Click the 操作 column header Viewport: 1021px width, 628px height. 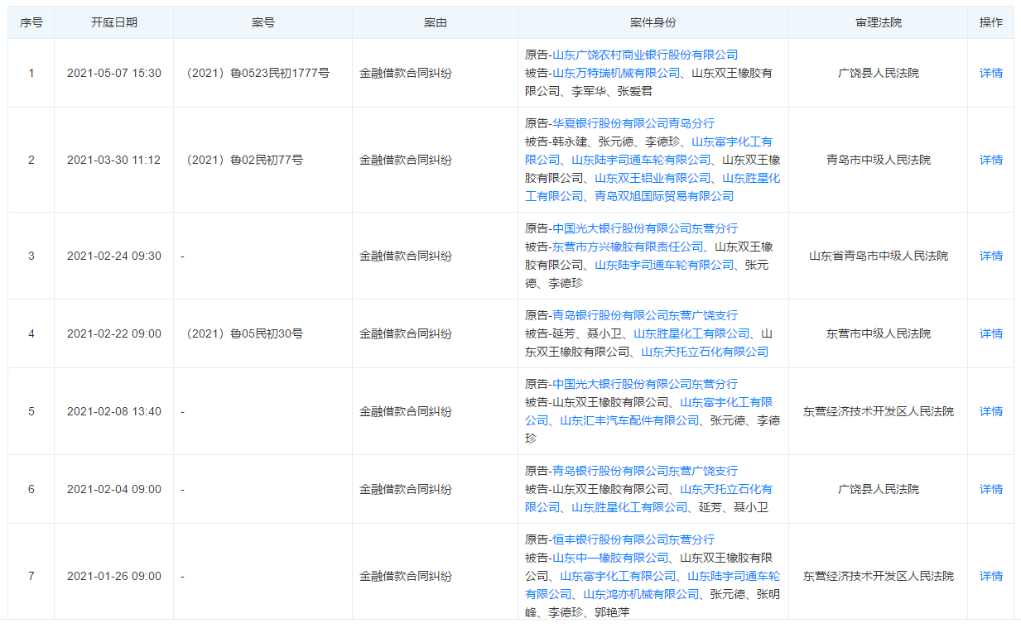990,22
